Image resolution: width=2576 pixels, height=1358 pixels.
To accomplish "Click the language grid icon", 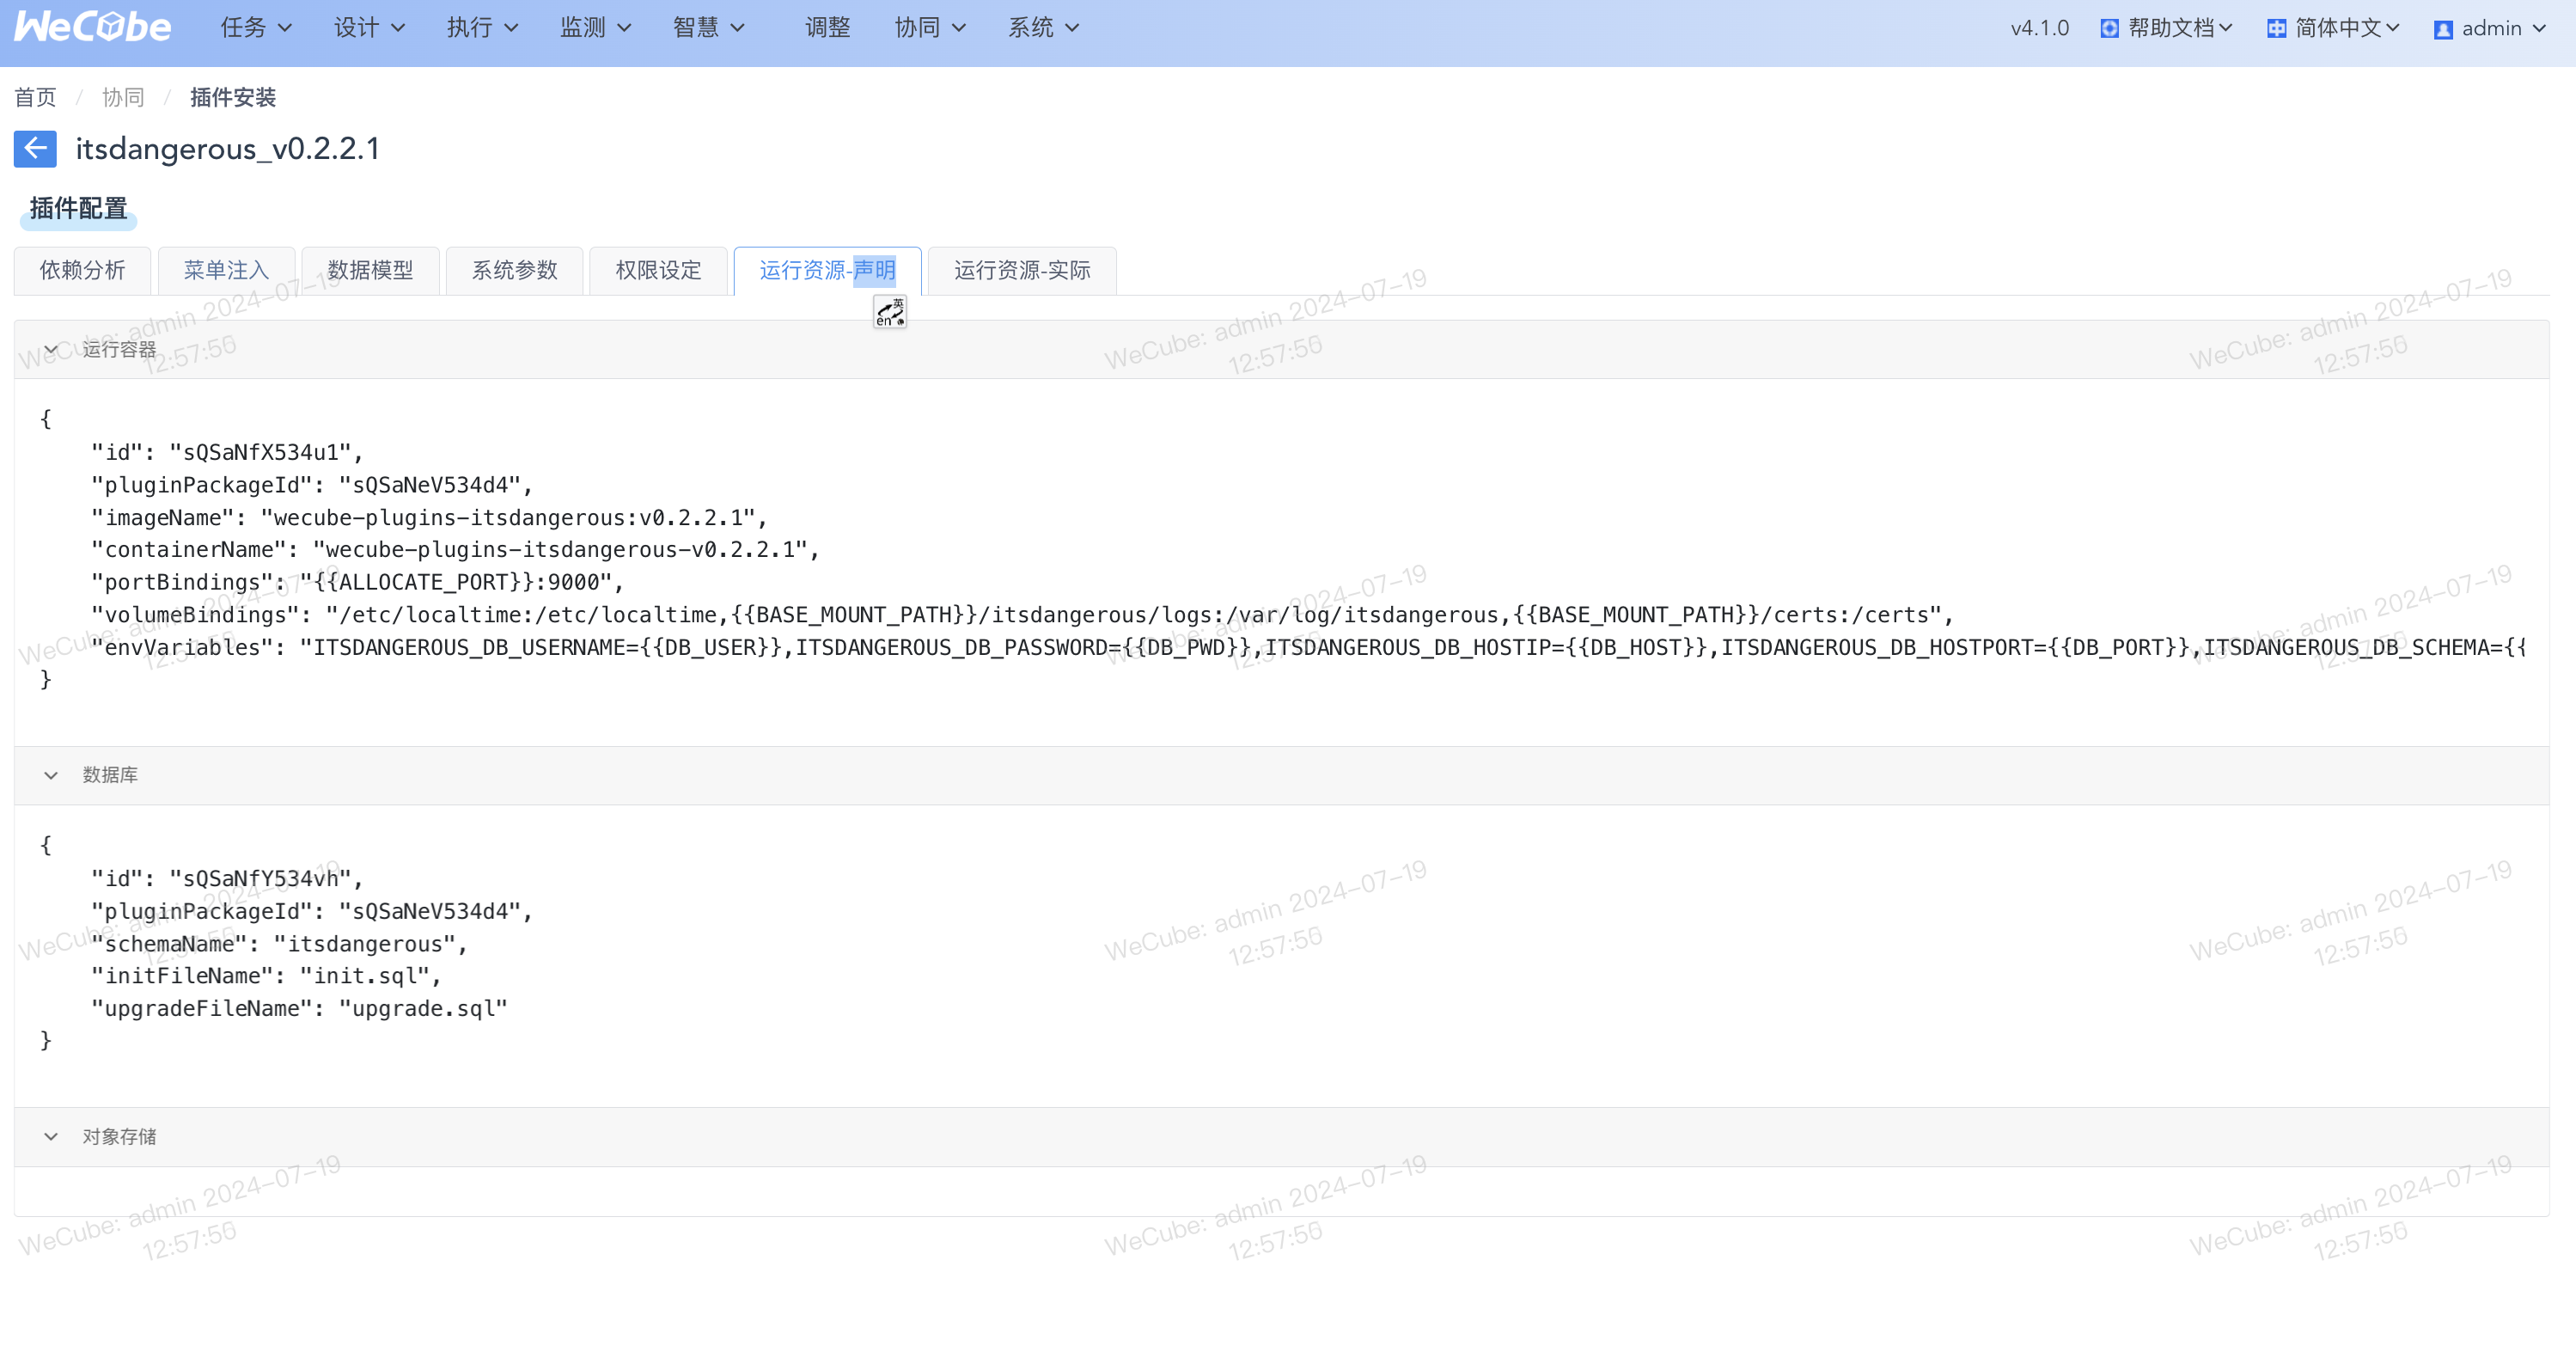I will tap(2276, 28).
